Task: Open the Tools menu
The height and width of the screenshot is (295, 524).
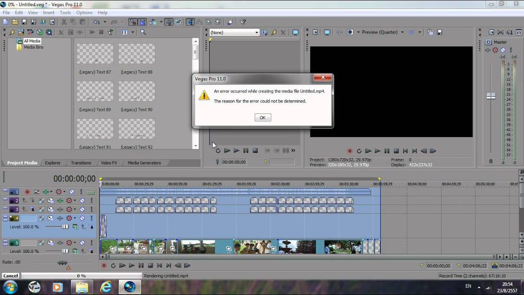Action: tap(65, 13)
